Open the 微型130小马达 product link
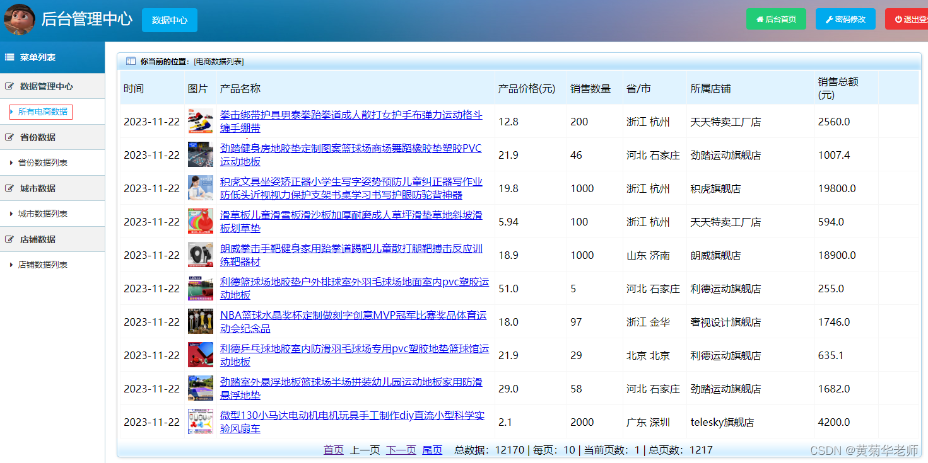Image resolution: width=928 pixels, height=463 pixels. coord(352,422)
